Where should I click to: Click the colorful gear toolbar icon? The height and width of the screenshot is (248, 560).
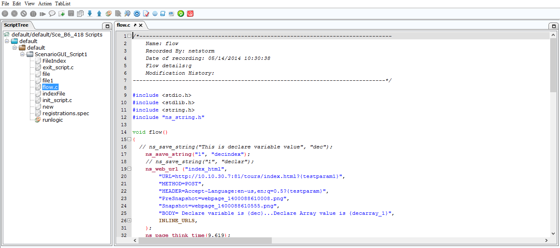tap(109, 14)
